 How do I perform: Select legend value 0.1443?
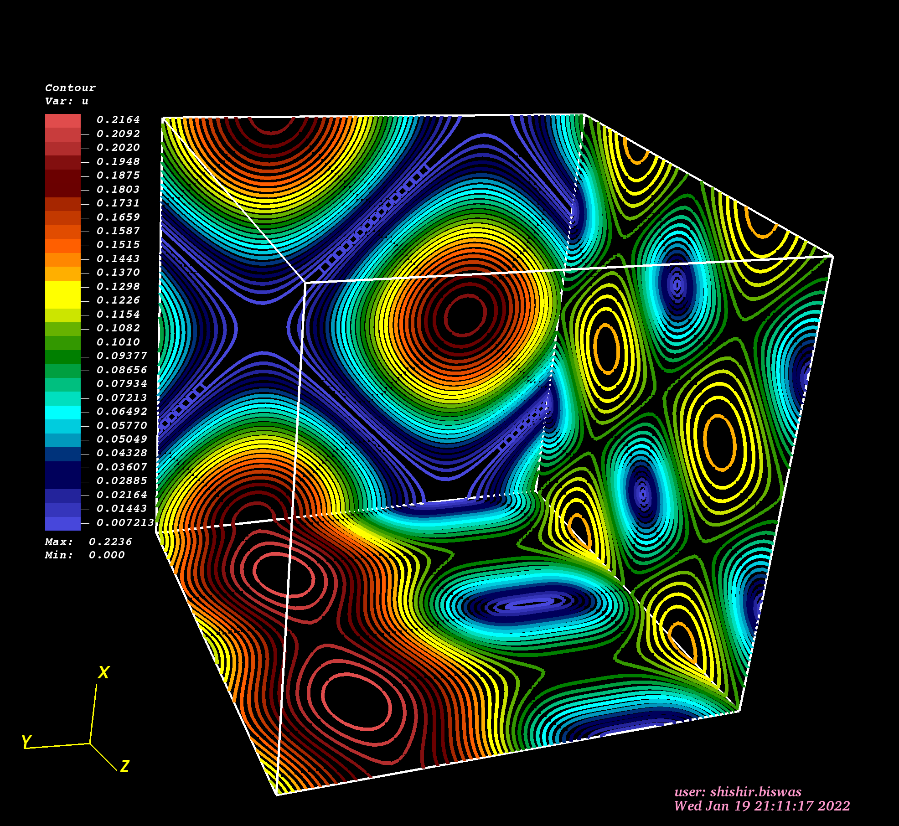[118, 259]
